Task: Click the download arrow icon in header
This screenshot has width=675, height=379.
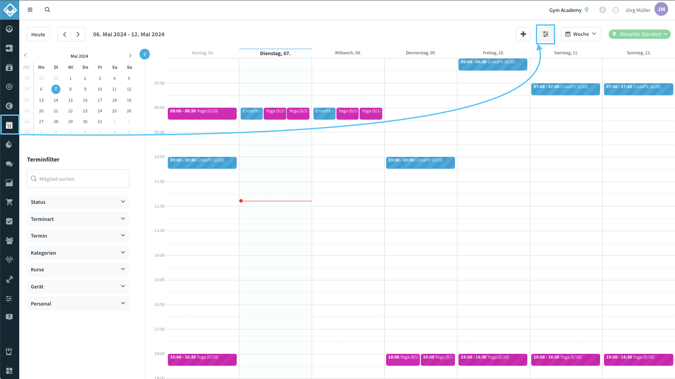Action: 603,10
